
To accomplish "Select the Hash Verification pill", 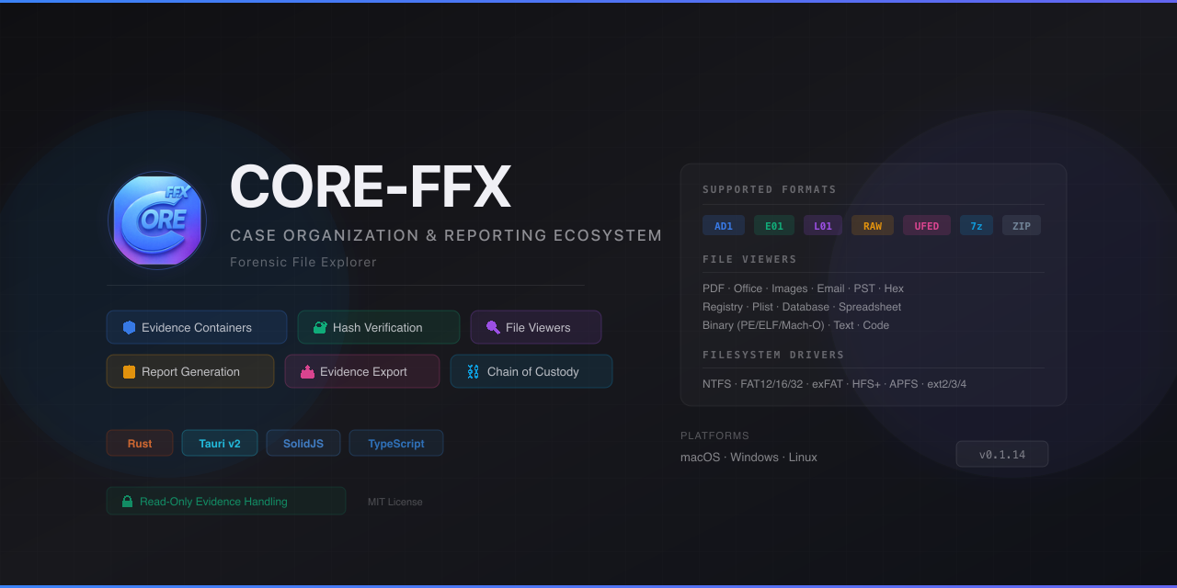I will click(x=379, y=327).
